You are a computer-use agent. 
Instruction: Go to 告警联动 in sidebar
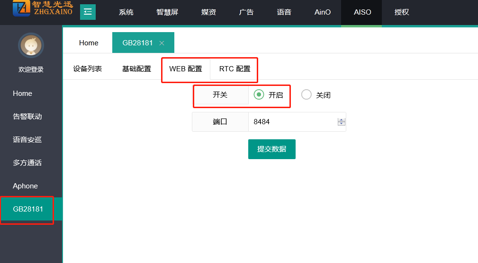27,117
